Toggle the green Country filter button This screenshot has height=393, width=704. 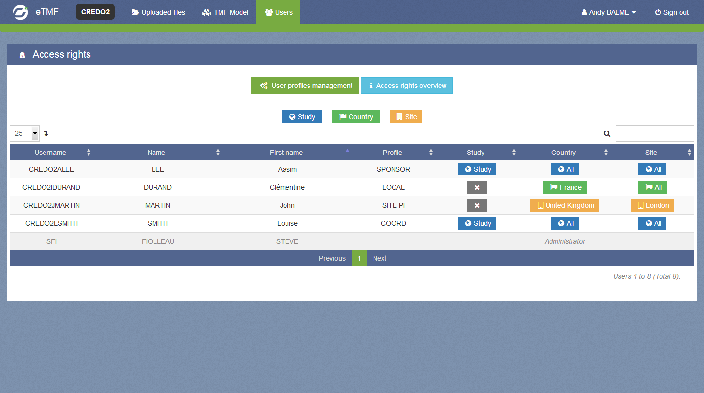[x=355, y=117]
